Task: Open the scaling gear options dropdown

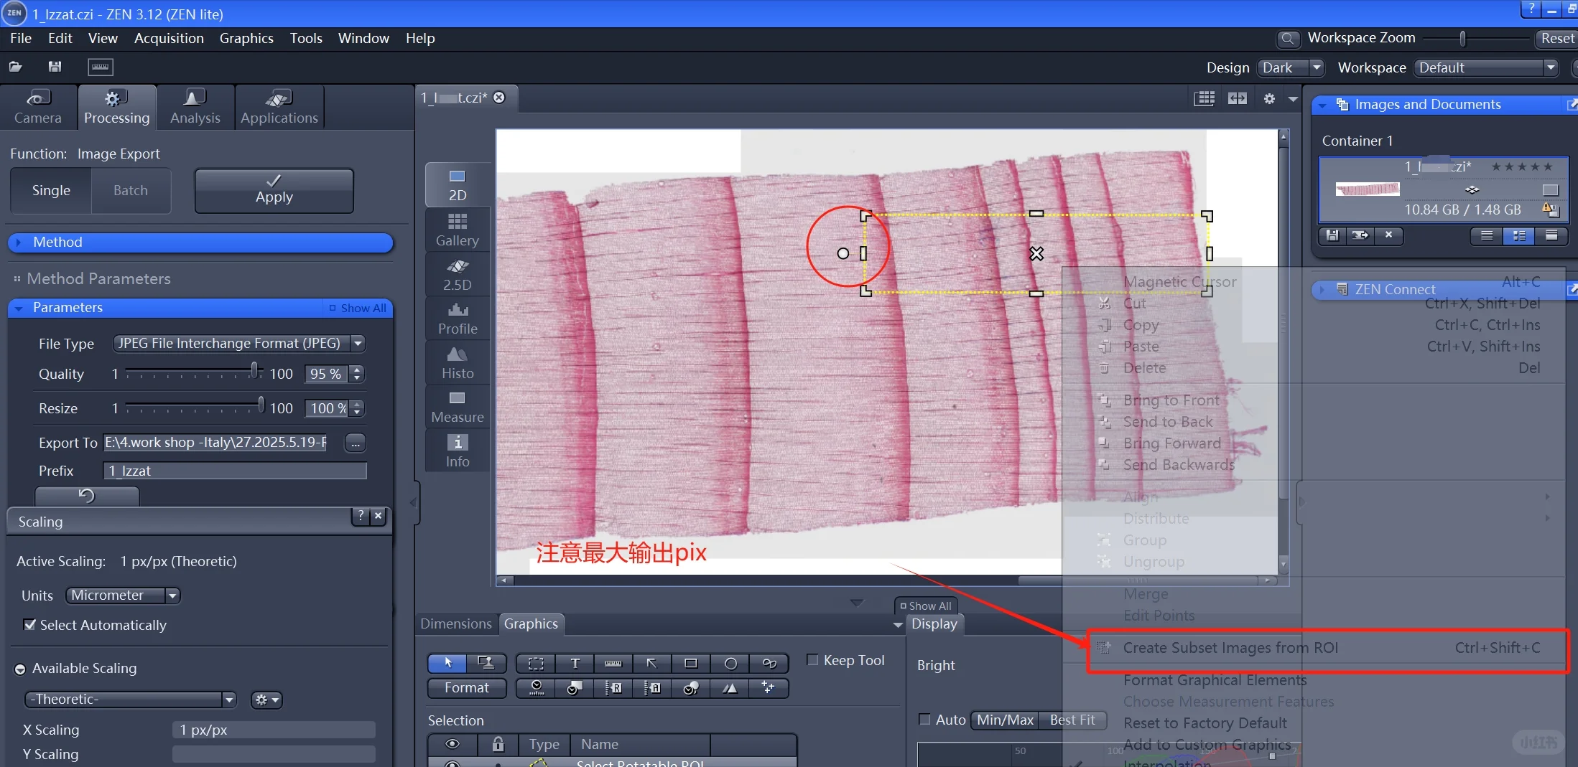Action: pos(266,700)
